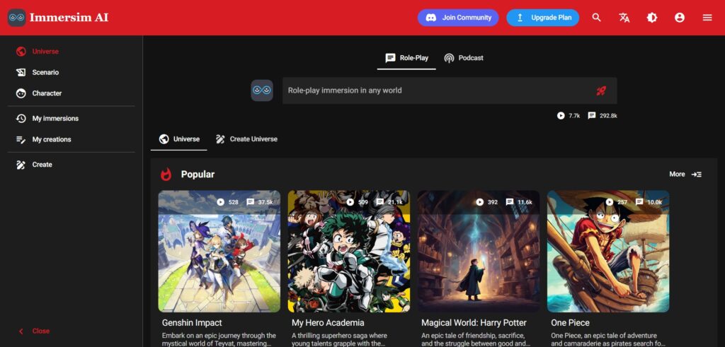Click the Upgrade Plan button
This screenshot has width=725, height=347.
[543, 18]
